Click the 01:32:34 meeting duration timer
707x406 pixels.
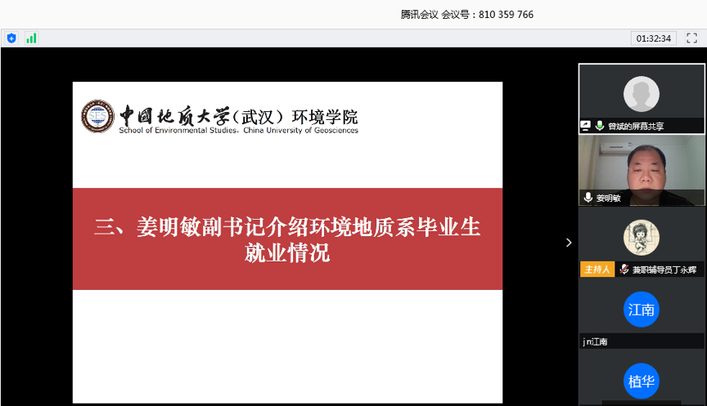tap(653, 38)
